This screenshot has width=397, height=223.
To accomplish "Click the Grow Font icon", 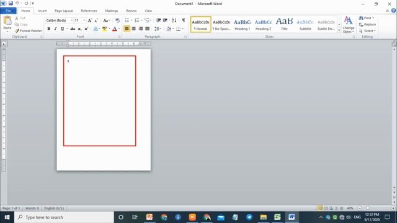I will (89, 20).
